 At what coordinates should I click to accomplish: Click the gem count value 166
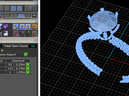(x=33, y=46)
